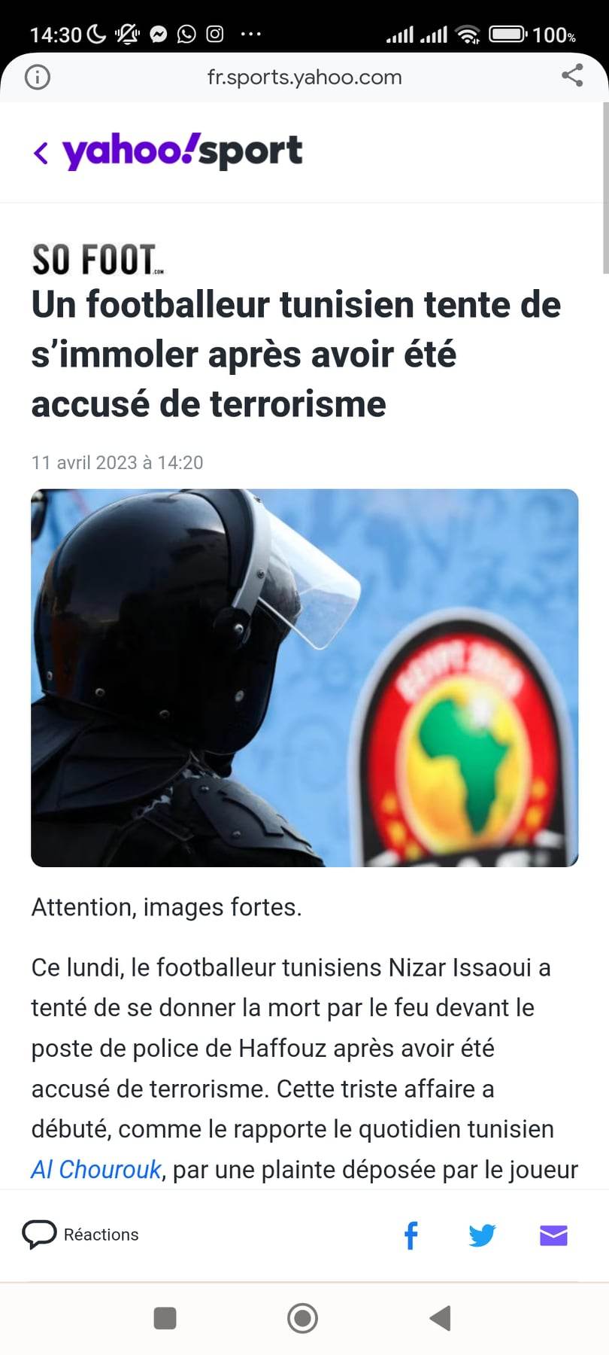Tap the Android home circle button

[302, 1318]
